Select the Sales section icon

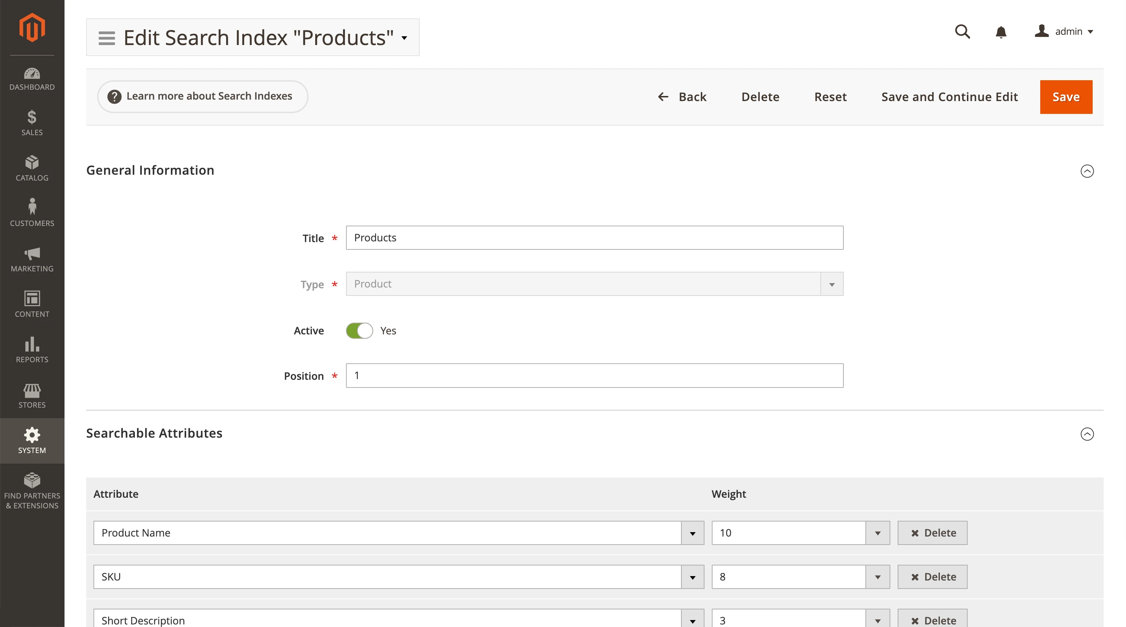(x=32, y=123)
